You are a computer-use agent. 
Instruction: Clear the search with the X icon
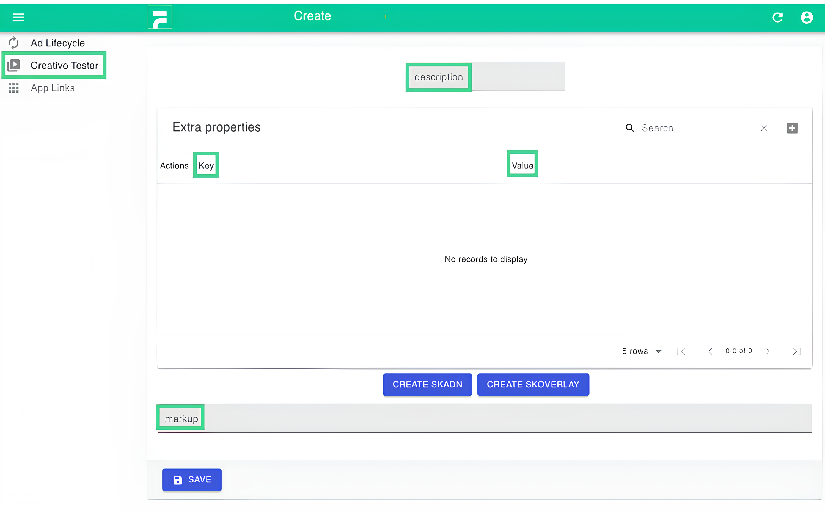763,128
